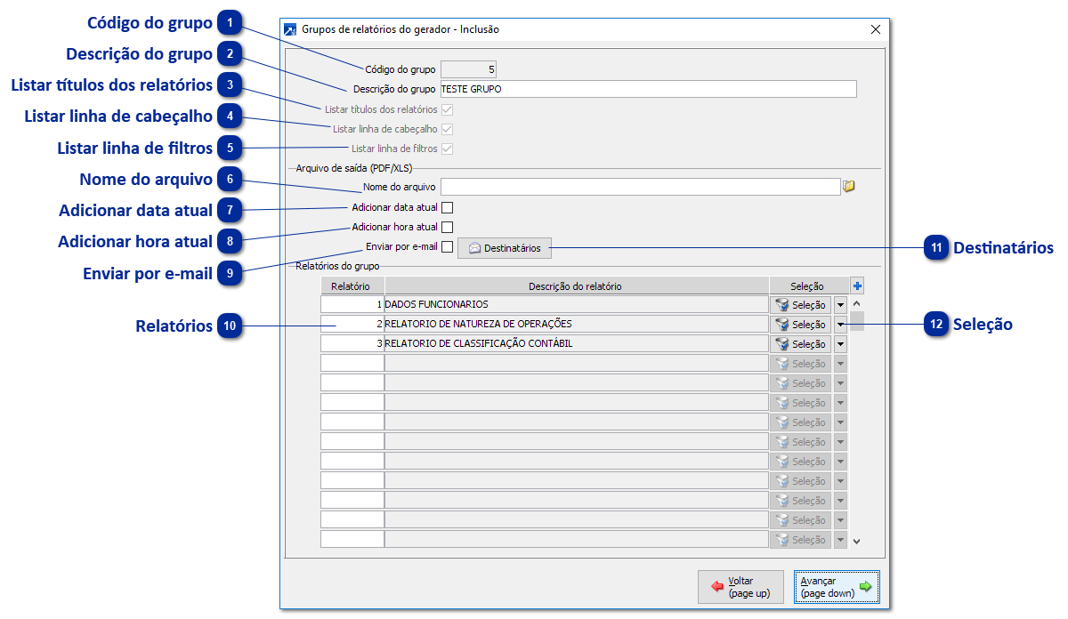The image size is (1068, 619).
Task: Select DADOS FUNCIONARIOS description cell
Action: coord(576,305)
